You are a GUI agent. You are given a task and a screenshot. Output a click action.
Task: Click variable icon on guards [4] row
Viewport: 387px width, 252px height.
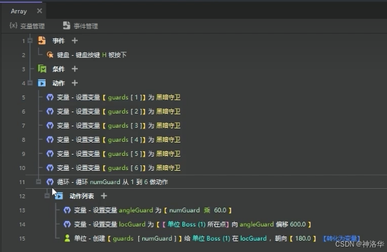click(50, 140)
